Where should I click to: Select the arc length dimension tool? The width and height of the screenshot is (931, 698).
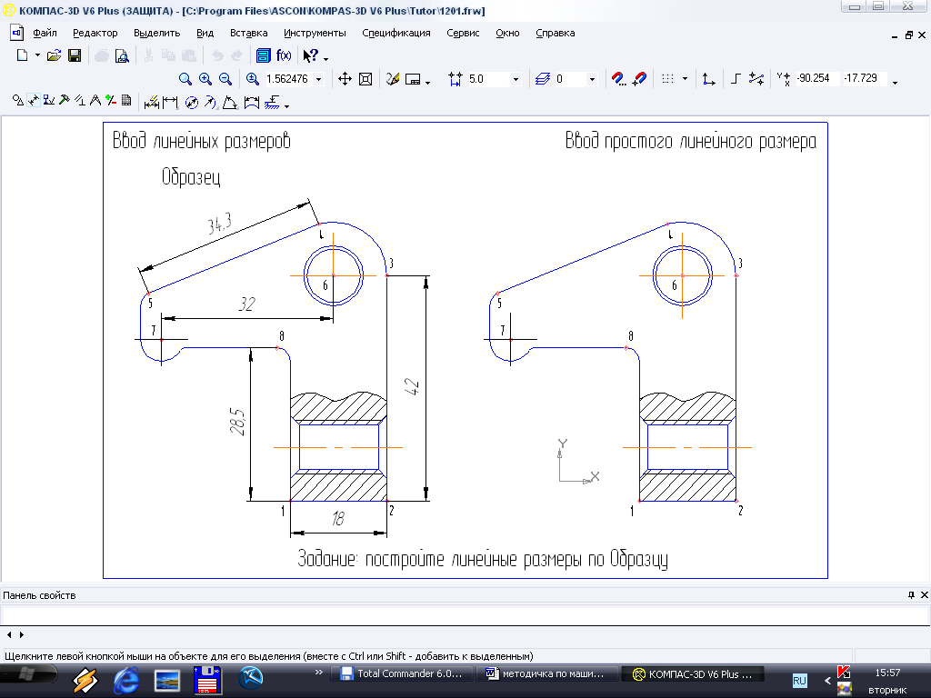252,103
